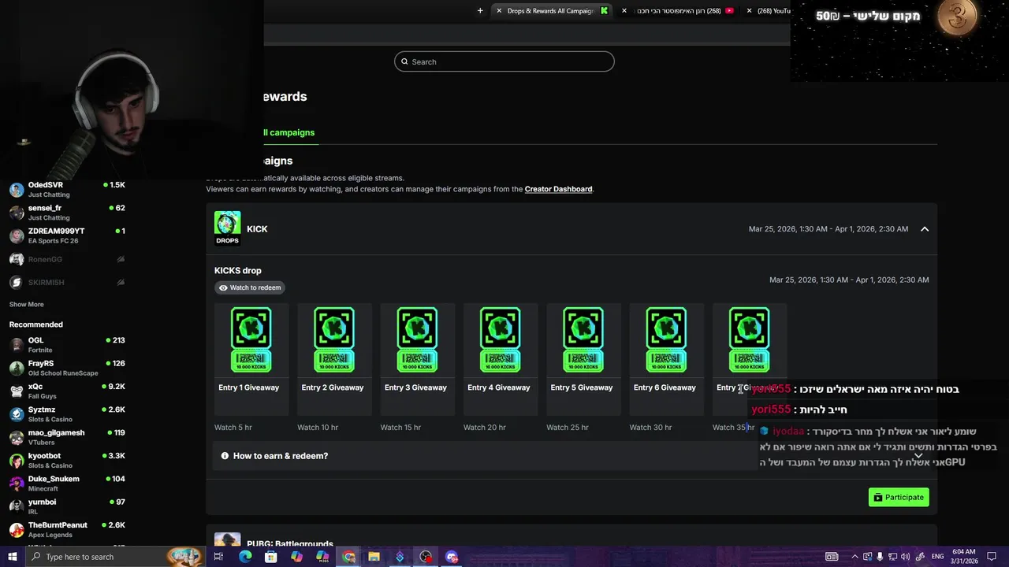This screenshot has height=567, width=1009.
Task: Open FrayRS recommended channel
Action: click(67, 368)
